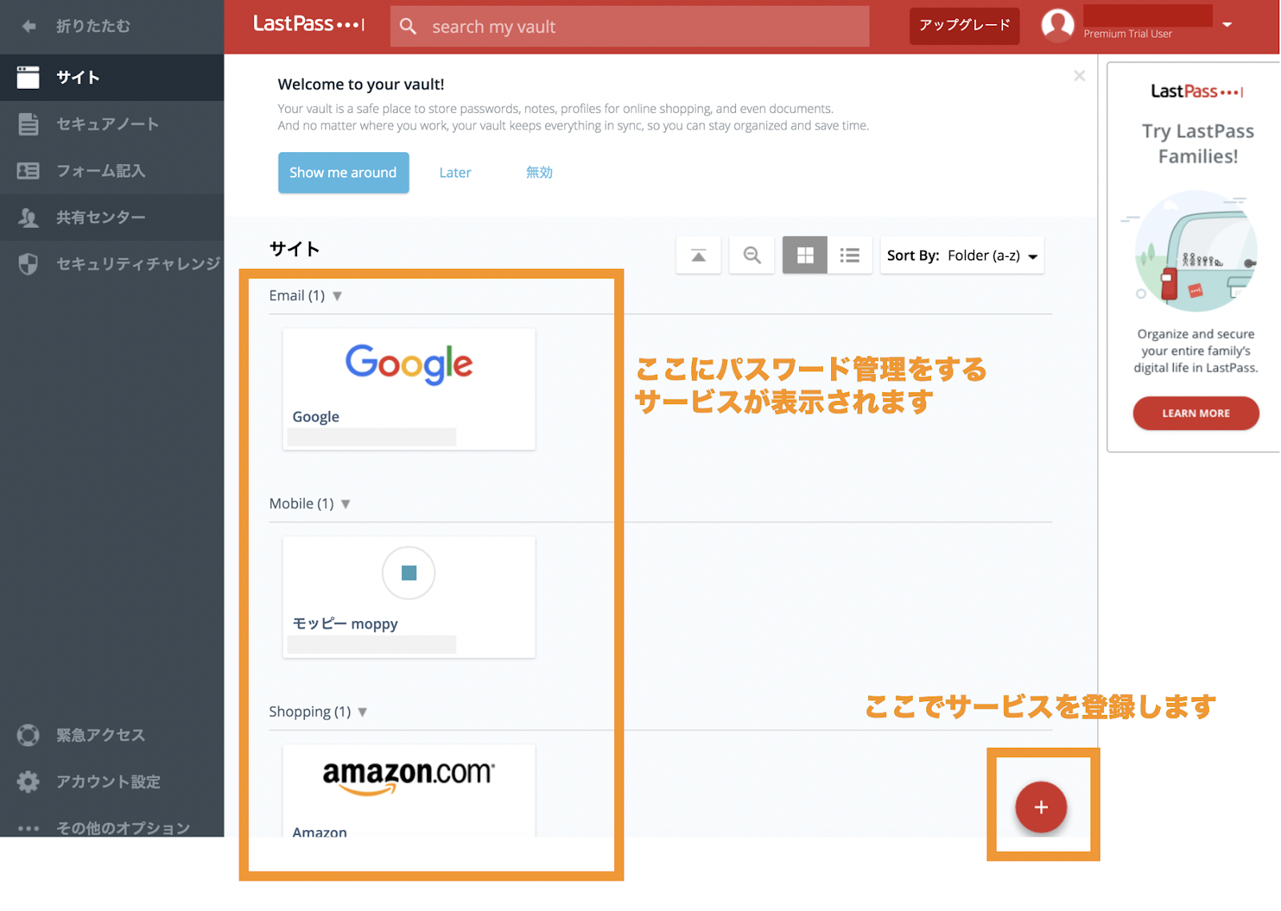
Task: Collapse the sidebar with the back arrow
Action: coord(29,26)
